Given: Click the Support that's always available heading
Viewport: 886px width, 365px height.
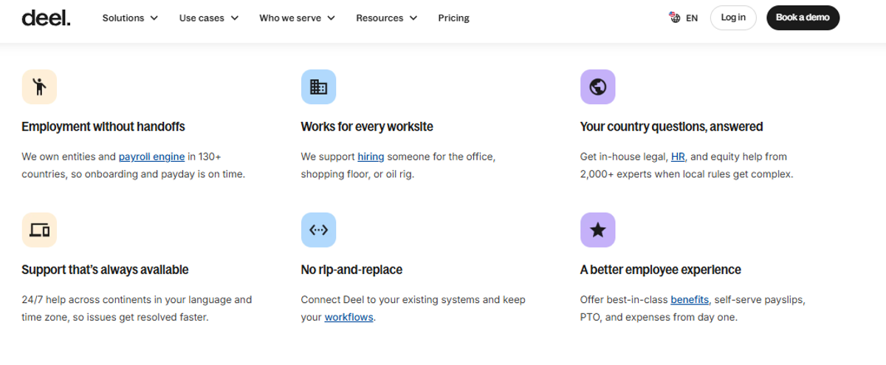Looking at the screenshot, I should 105,270.
